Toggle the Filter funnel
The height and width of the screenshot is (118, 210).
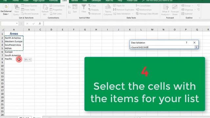tap(84, 9)
